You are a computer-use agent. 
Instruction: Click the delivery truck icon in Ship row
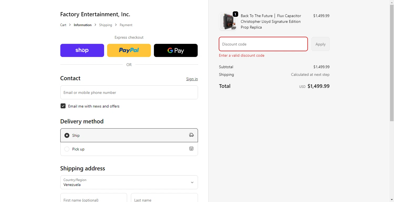(191, 135)
